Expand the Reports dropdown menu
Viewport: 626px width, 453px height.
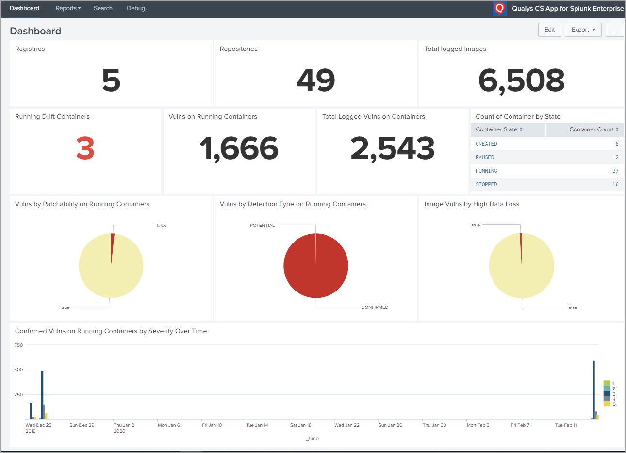coord(68,8)
